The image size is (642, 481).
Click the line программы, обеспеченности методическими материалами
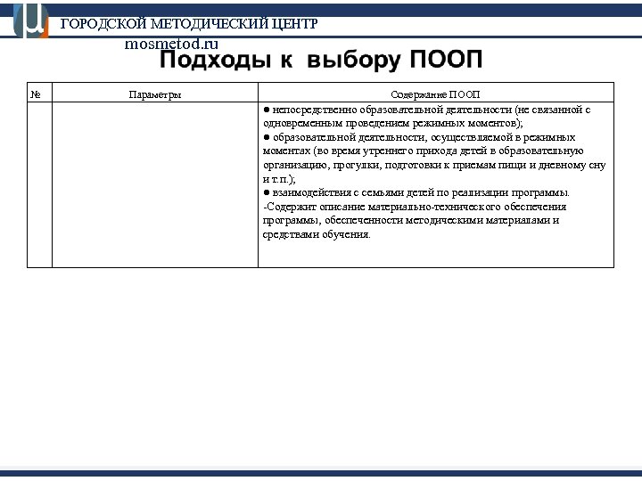(x=411, y=221)
